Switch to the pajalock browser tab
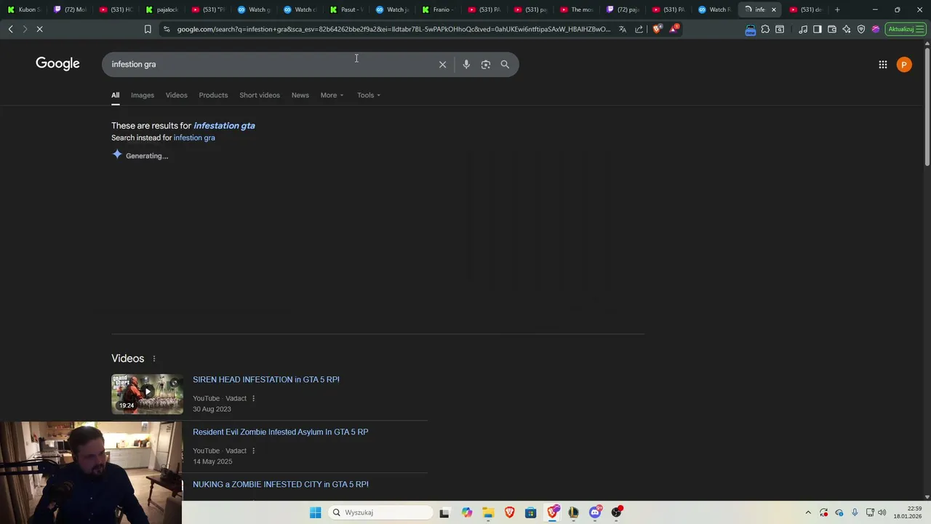The image size is (931, 524). click(162, 9)
